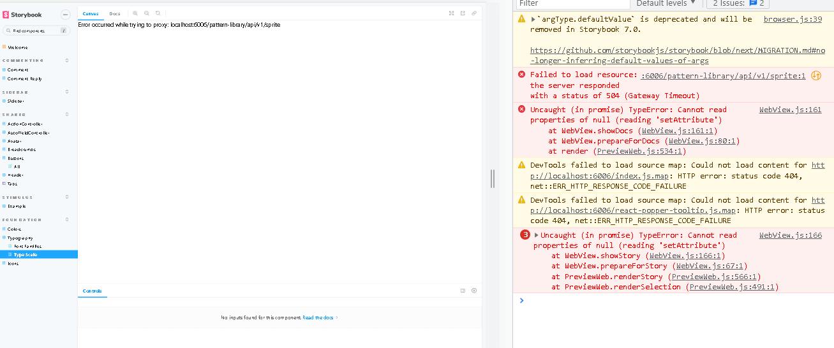Select the ActionController component

(25, 124)
